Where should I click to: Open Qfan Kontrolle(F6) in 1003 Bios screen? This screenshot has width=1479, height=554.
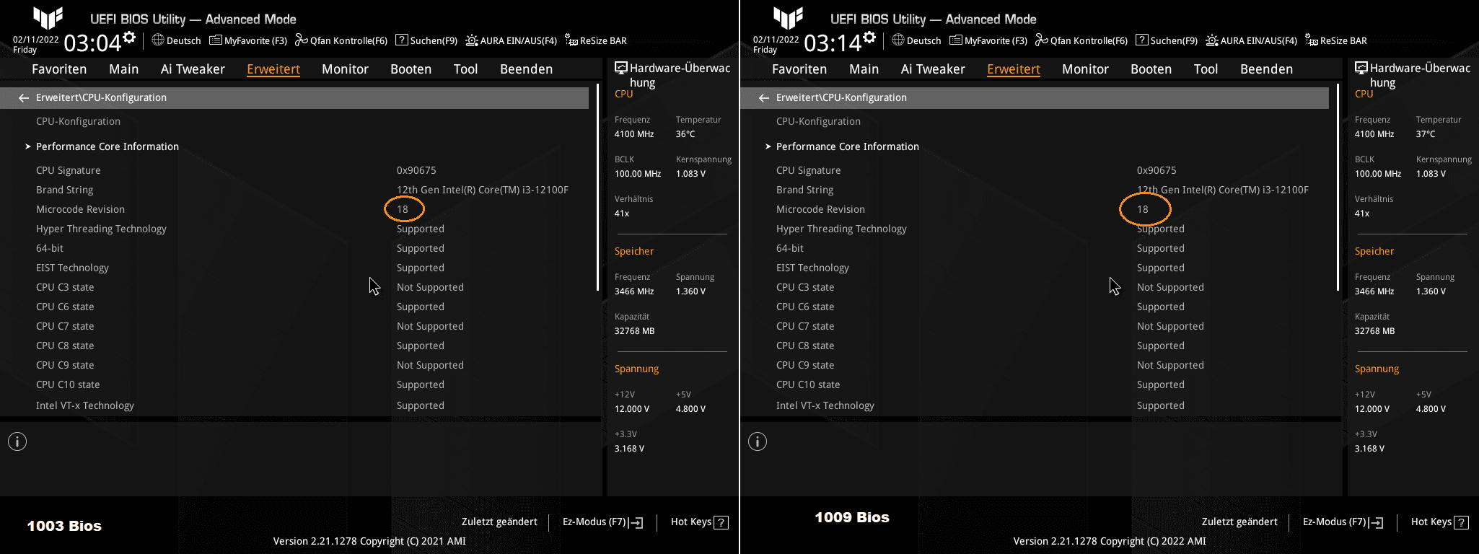click(341, 40)
